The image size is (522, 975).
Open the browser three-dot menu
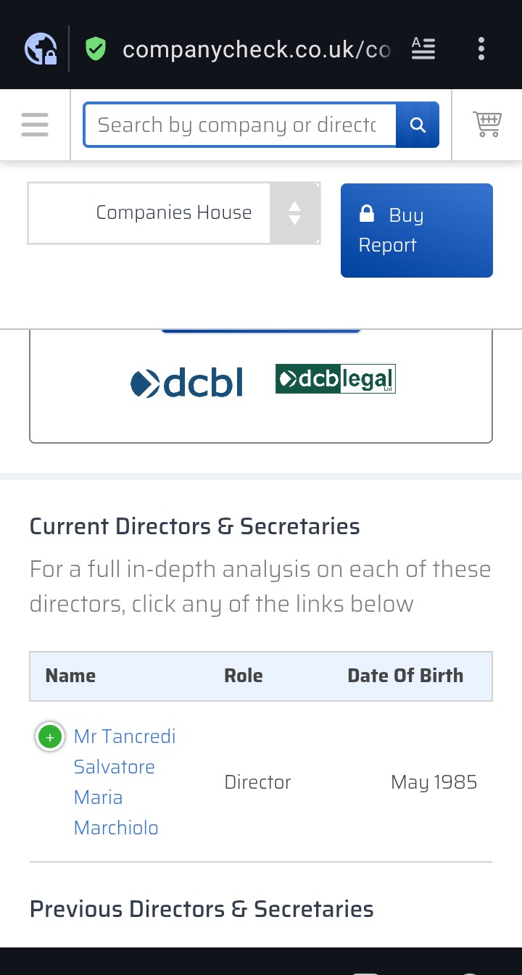(481, 49)
